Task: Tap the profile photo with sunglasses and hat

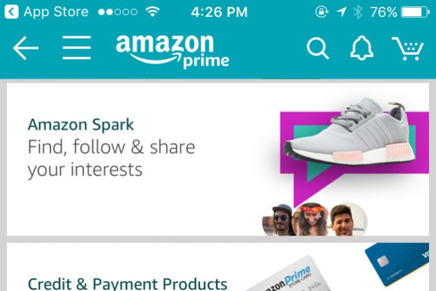Action: (279, 220)
